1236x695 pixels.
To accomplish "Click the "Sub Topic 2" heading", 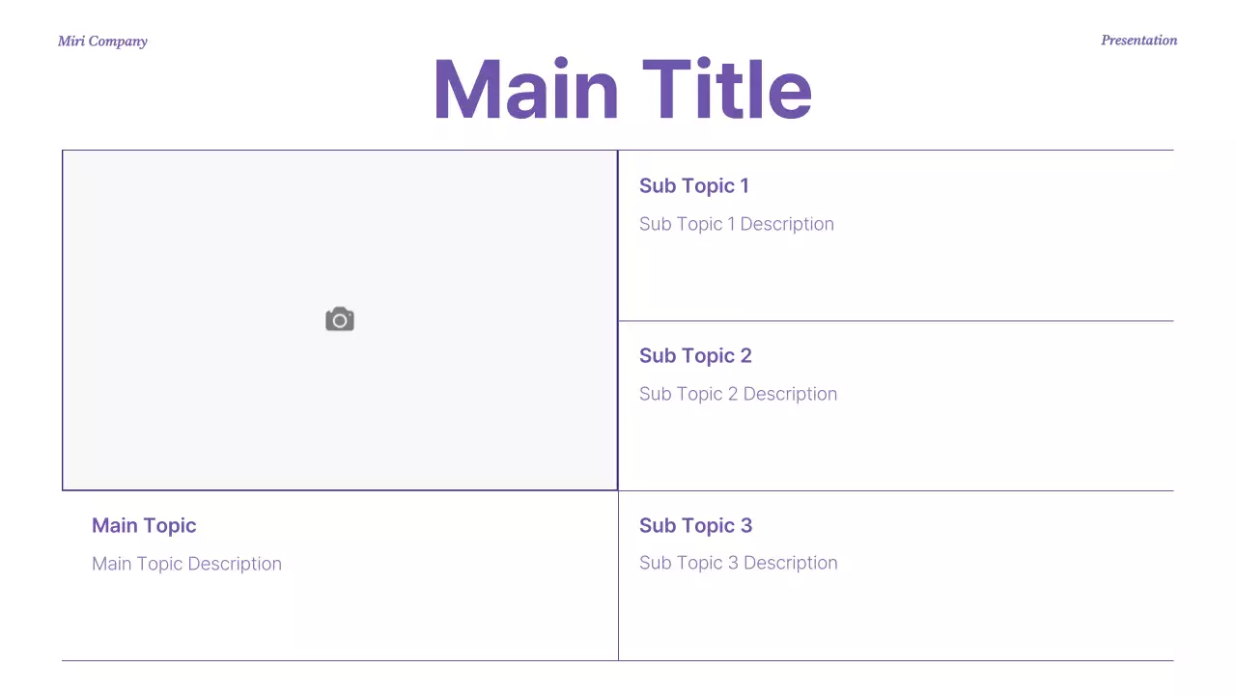I will 695,356.
